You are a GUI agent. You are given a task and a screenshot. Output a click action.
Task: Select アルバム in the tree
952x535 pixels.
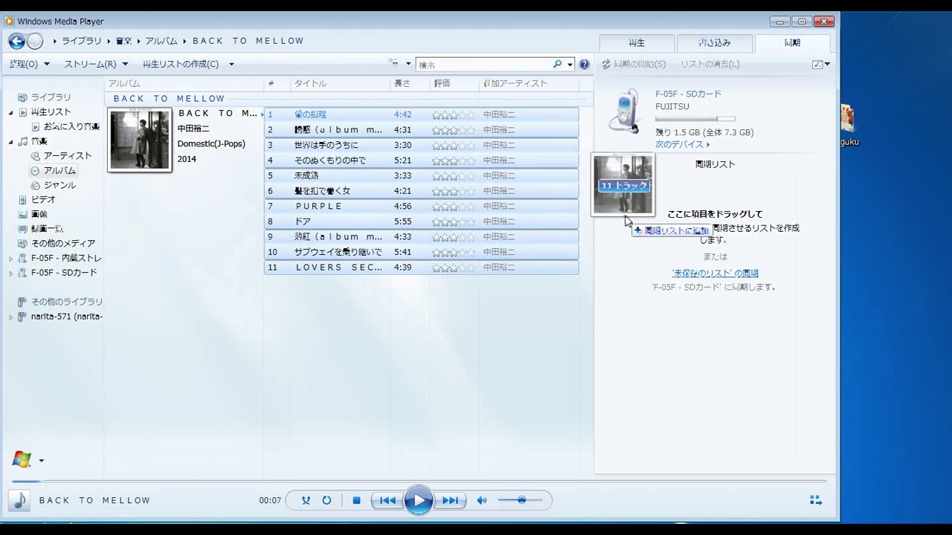(59, 171)
